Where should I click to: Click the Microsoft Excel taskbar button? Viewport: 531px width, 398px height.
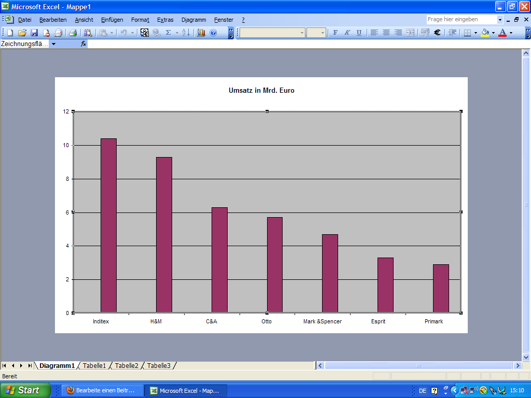click(x=186, y=390)
